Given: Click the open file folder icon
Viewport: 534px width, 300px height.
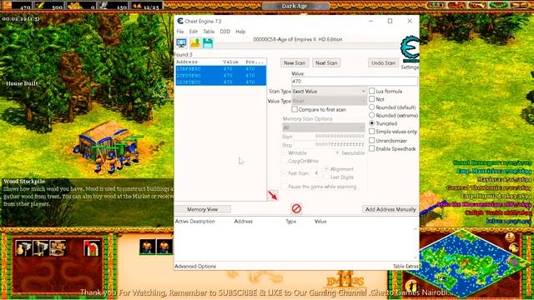Looking at the screenshot, I should 194,43.
